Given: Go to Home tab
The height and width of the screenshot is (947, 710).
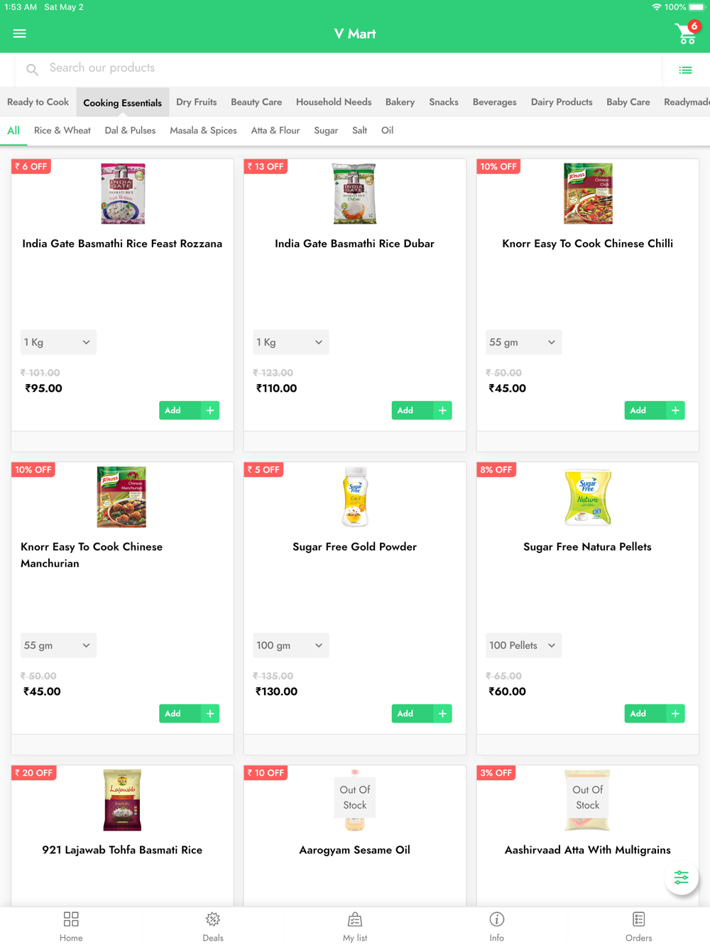Looking at the screenshot, I should click(x=71, y=927).
